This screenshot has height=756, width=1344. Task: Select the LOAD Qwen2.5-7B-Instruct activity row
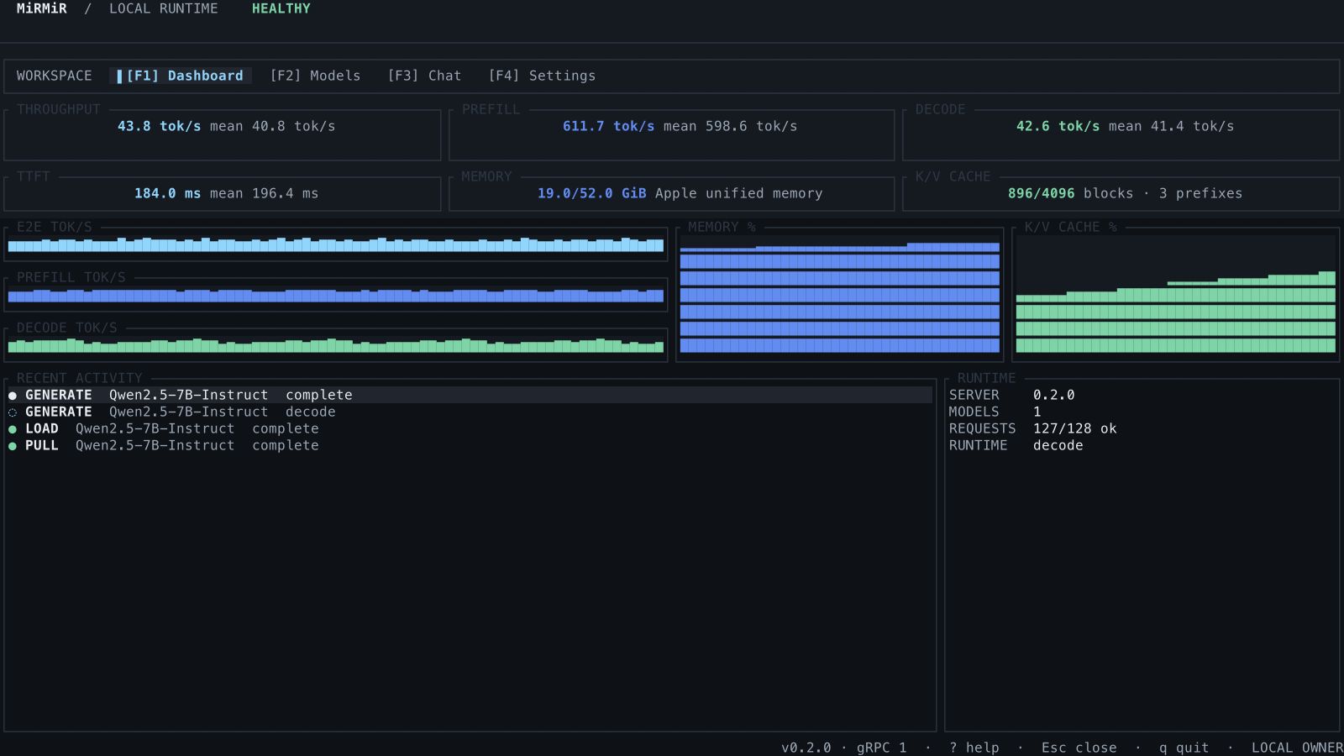click(x=470, y=428)
